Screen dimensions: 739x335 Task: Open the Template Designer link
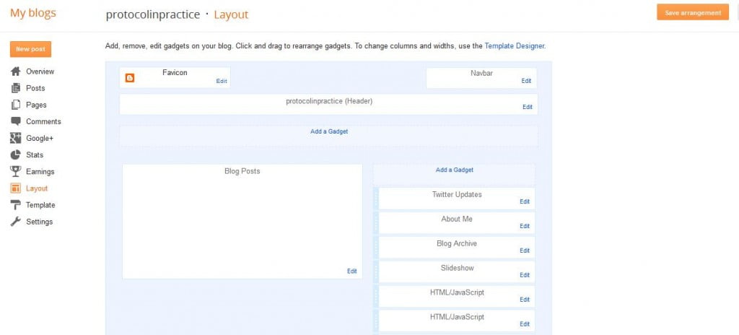[x=514, y=46]
